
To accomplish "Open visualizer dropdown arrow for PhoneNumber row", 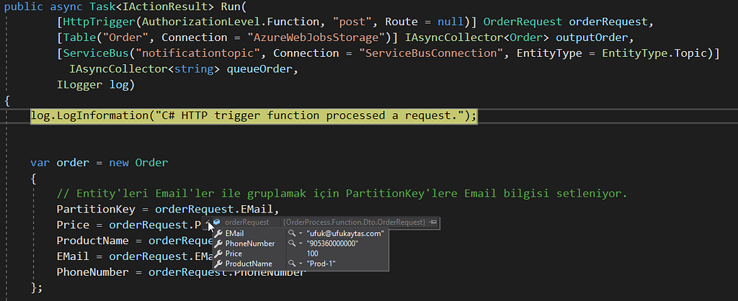I will (x=301, y=244).
